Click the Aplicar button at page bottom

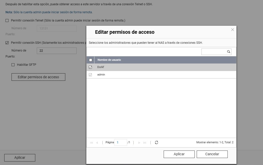[20, 157]
